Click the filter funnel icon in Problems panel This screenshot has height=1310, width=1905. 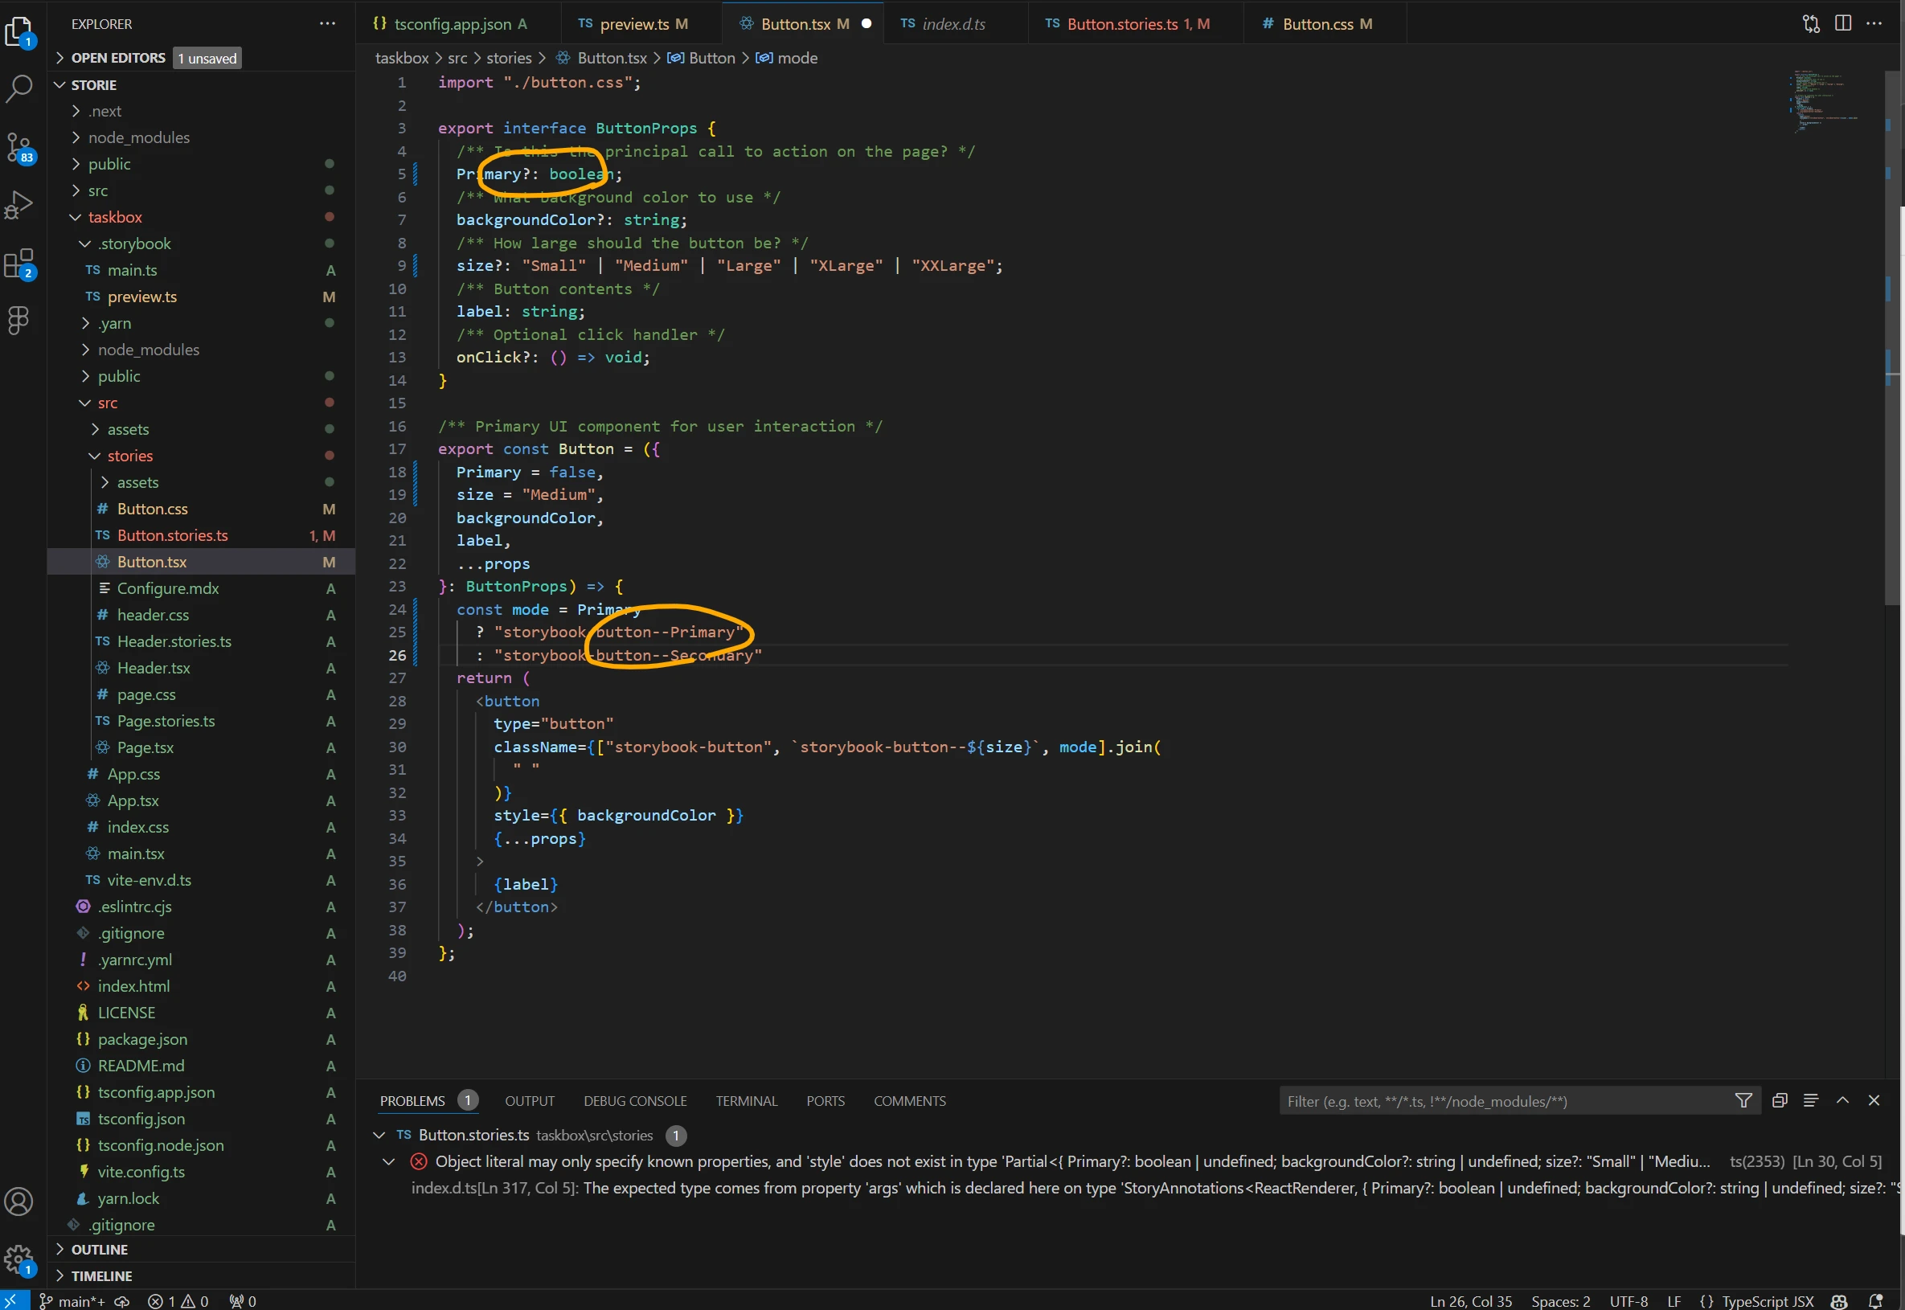pyautogui.click(x=1743, y=1101)
